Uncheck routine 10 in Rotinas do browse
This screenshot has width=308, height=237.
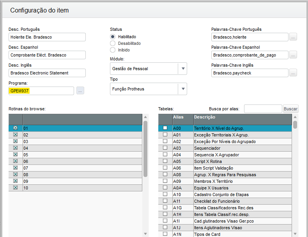coord(15,188)
